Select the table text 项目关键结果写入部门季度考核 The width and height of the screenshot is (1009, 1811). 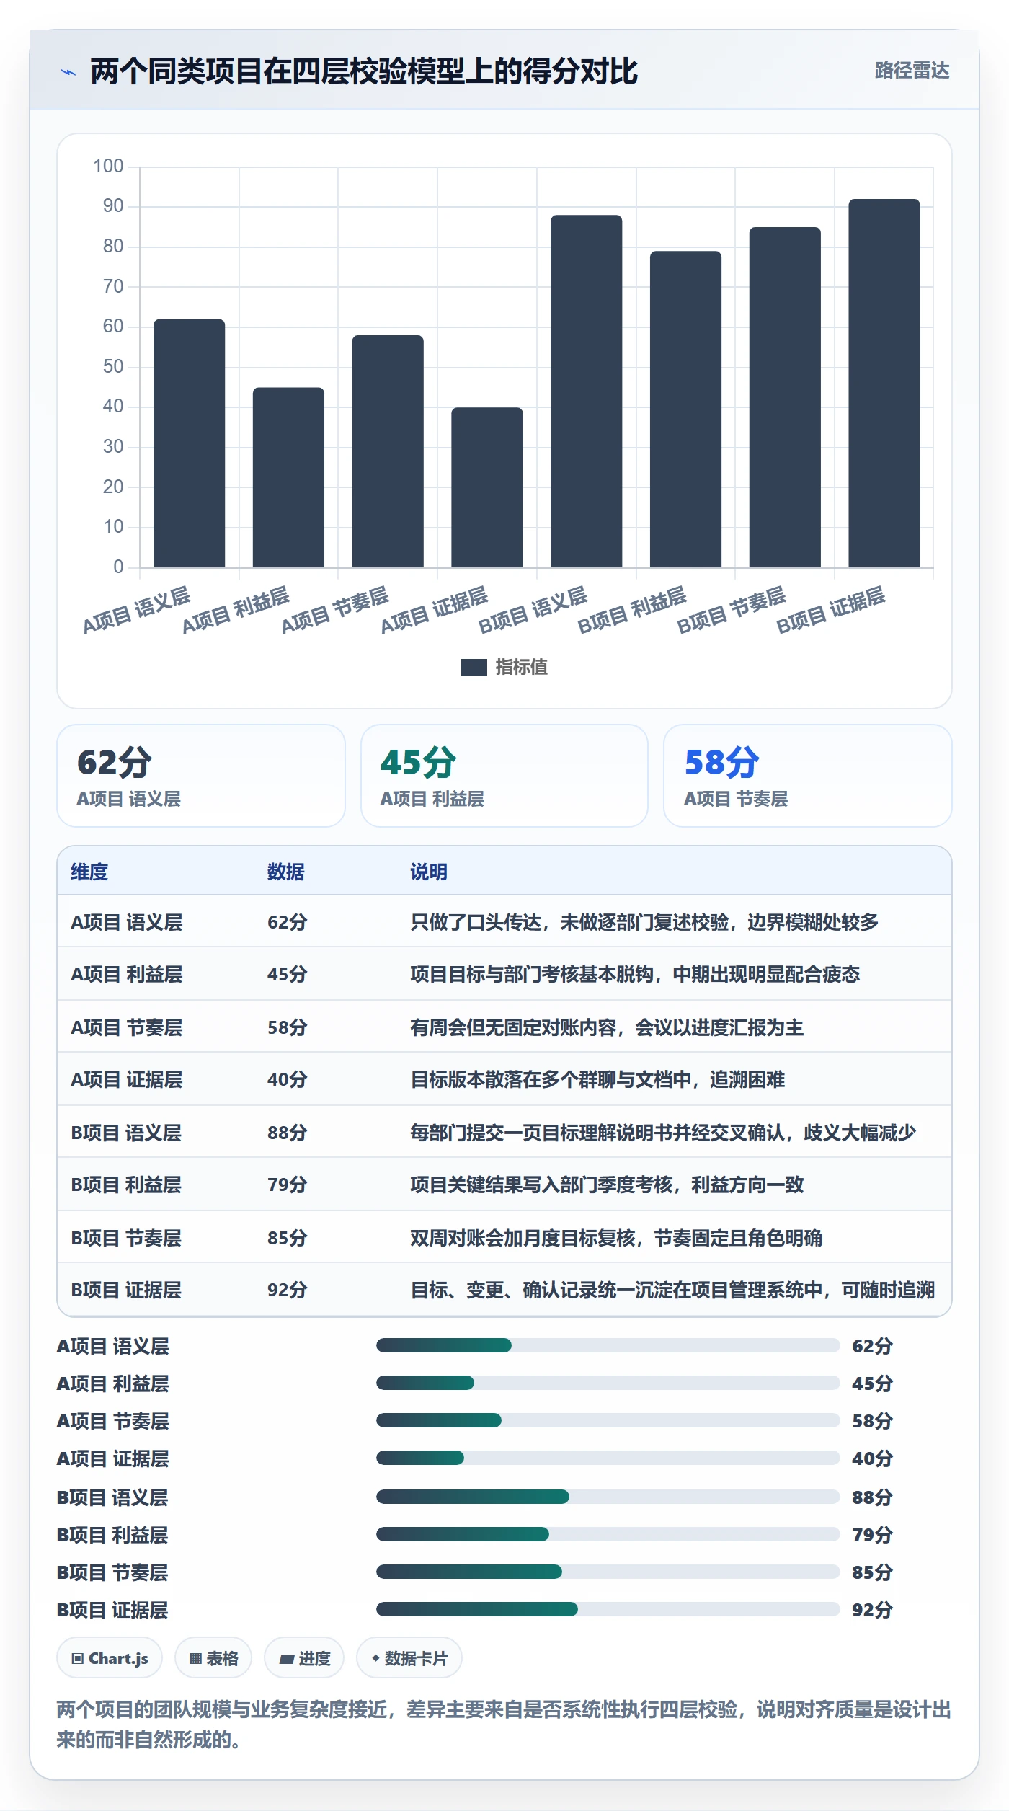pos(541,1185)
